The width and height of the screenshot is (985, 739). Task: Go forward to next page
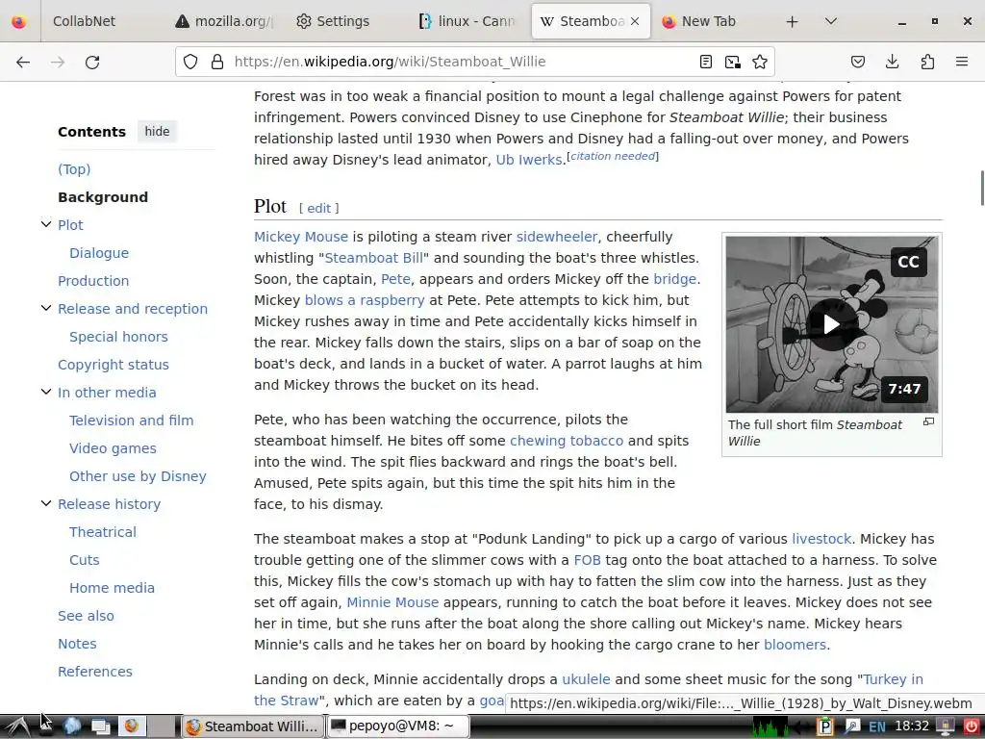[58, 62]
